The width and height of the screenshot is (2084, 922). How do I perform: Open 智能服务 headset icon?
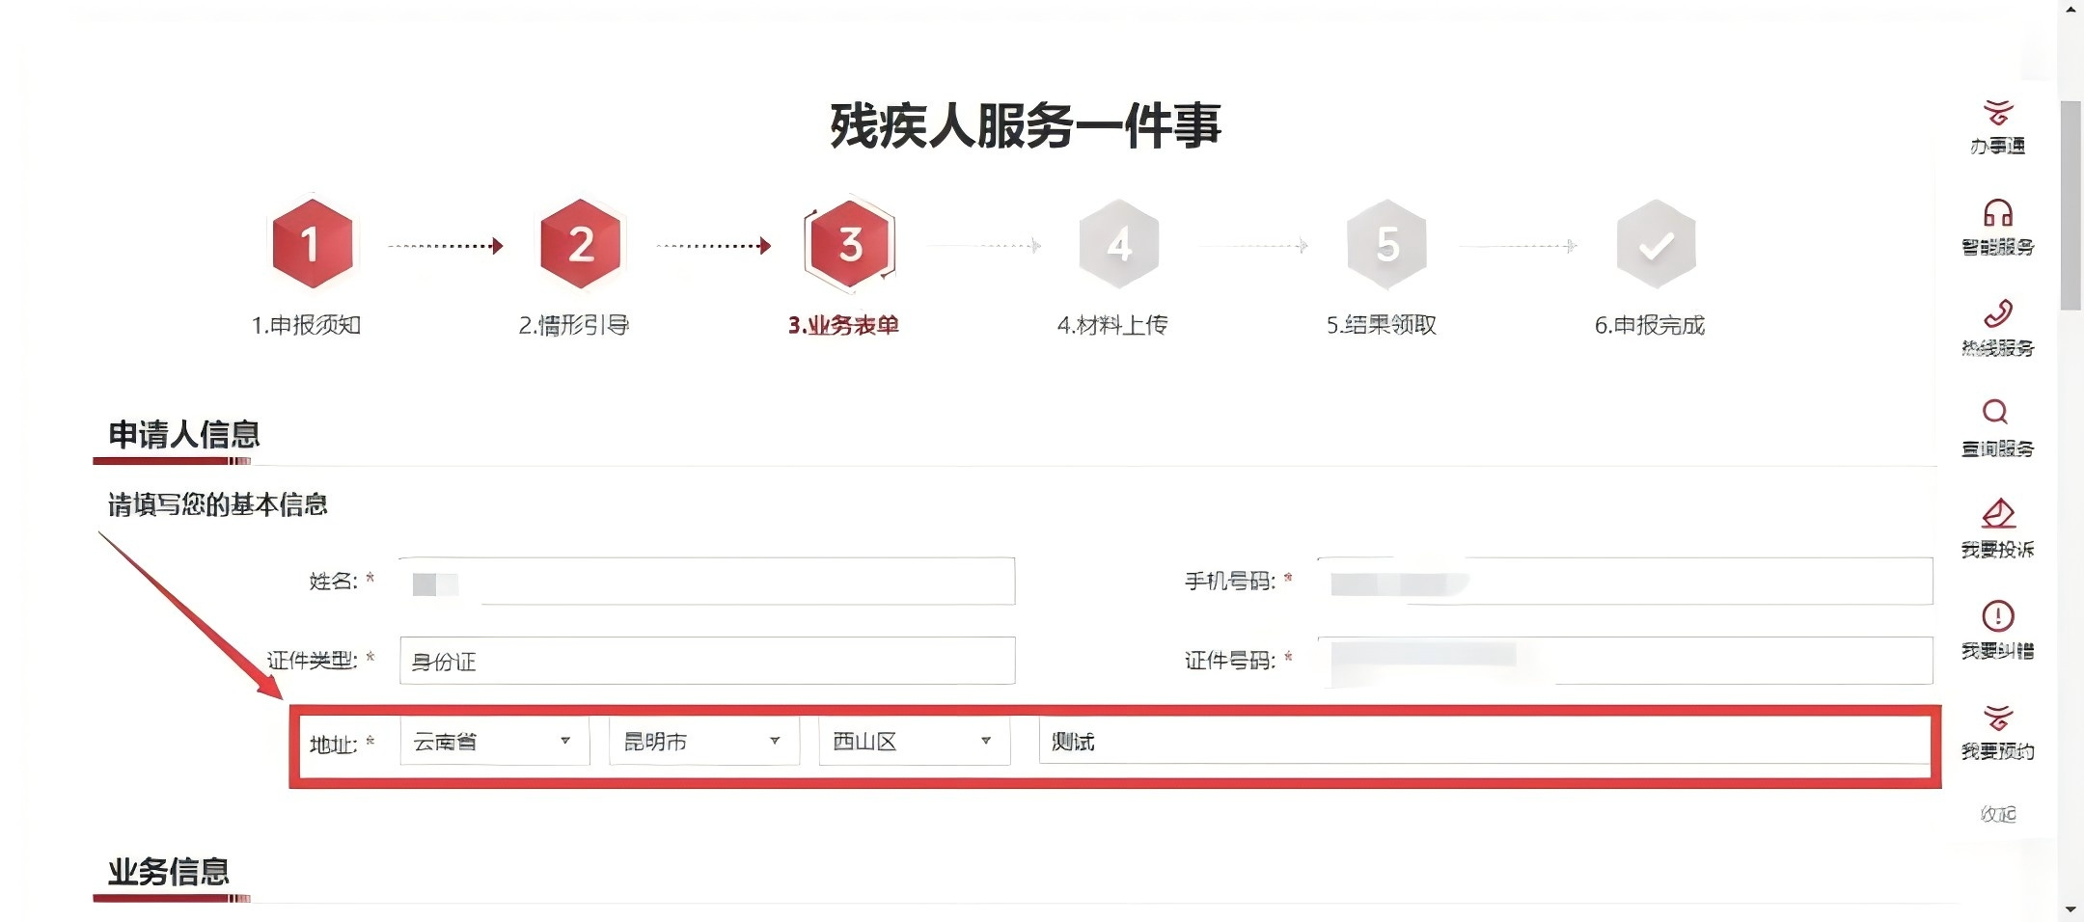tap(1997, 212)
